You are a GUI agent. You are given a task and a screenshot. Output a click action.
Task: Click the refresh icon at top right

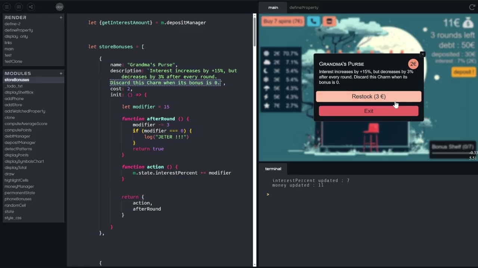(x=472, y=7)
